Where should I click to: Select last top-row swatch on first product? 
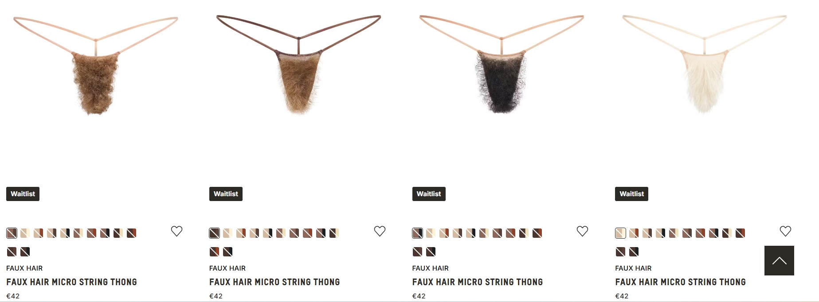(x=131, y=233)
